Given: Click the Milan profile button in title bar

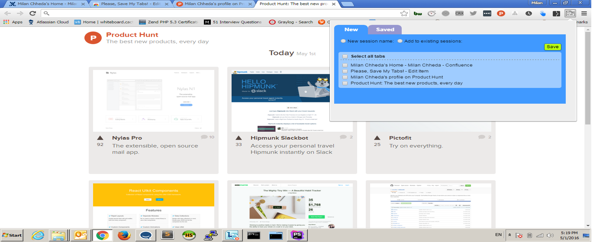Looking at the screenshot, I should tap(537, 3).
